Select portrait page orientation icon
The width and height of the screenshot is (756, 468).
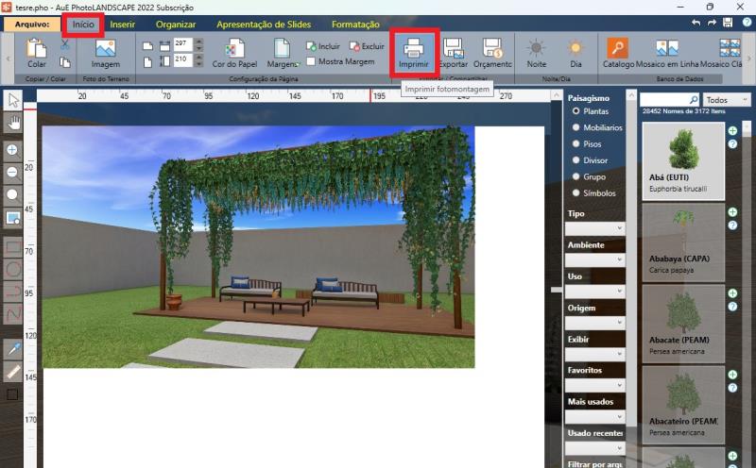(x=148, y=62)
